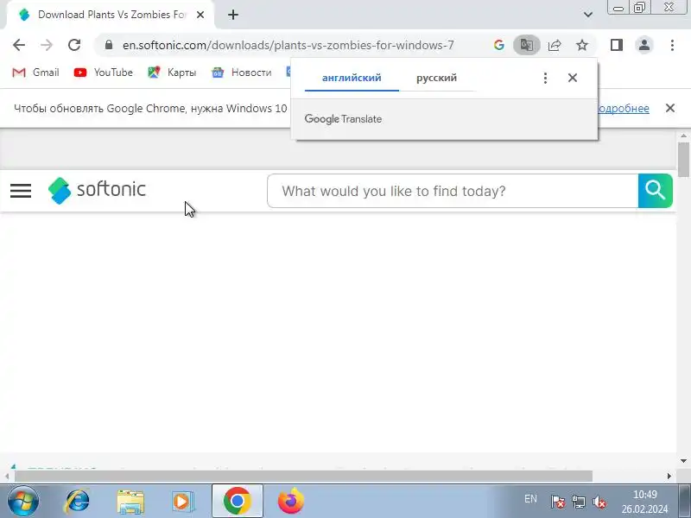Click the forward navigation arrow
Viewport: 691px width, 518px height.
47,45
